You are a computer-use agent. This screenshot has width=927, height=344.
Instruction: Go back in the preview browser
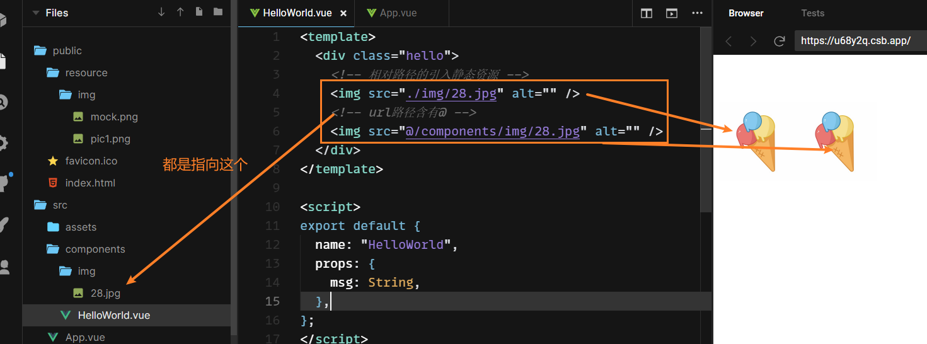728,41
